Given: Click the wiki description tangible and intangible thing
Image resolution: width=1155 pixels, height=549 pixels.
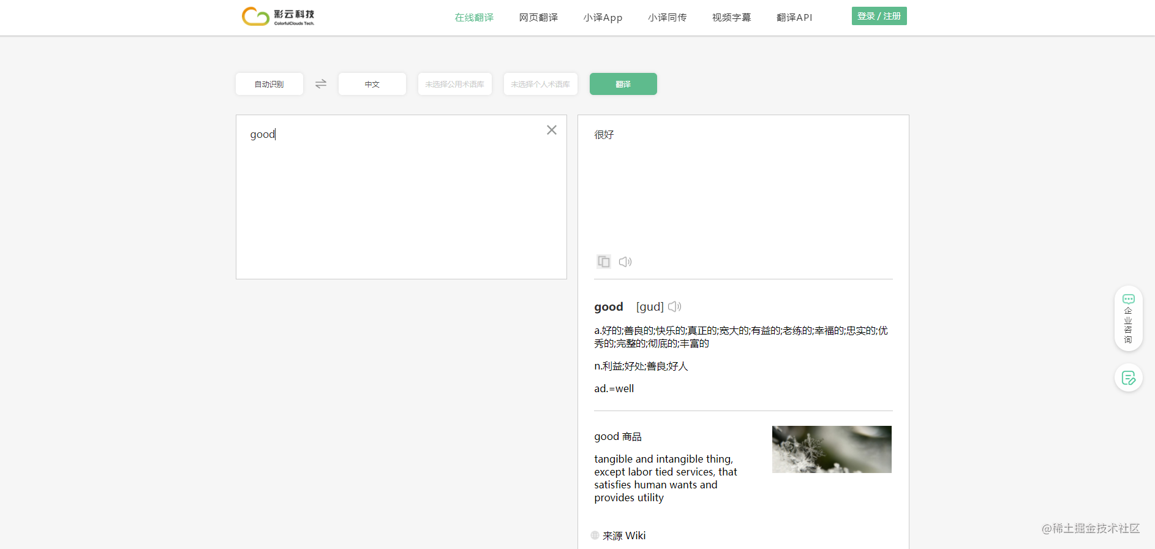Looking at the screenshot, I should coord(666,478).
